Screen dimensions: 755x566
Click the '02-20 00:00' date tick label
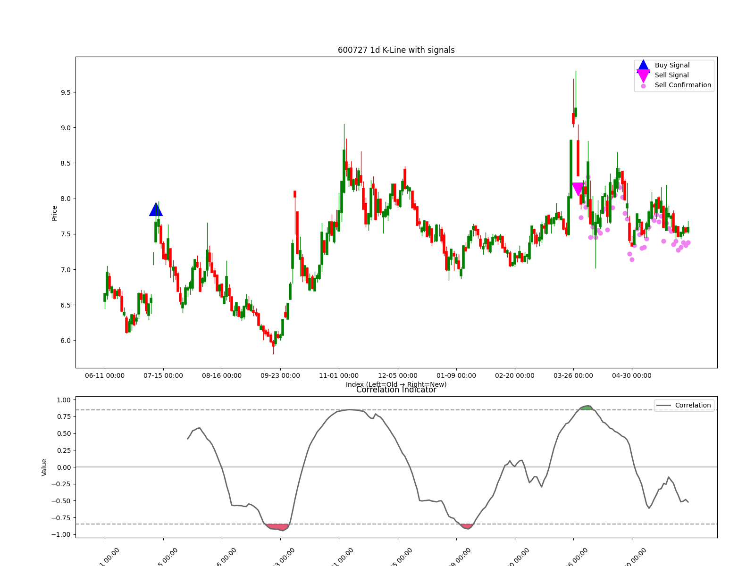[x=515, y=376]
